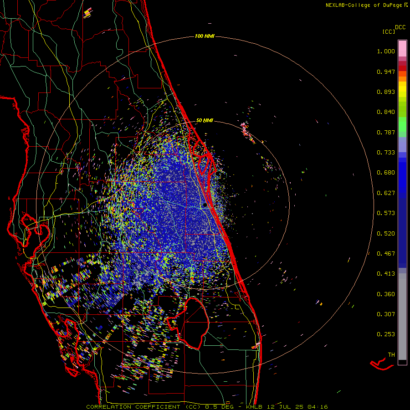Select the 0.413 scale value
This screenshot has height=410, width=410.
tap(386, 274)
